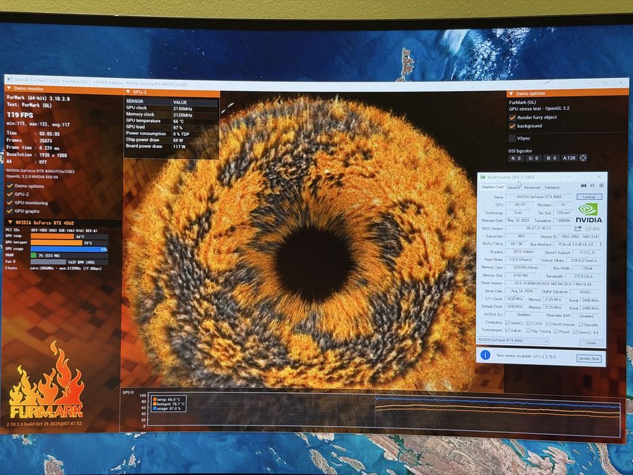Click the Lookup button in GPU-Z
Viewport: 633px width, 475px height.
pyautogui.click(x=589, y=197)
